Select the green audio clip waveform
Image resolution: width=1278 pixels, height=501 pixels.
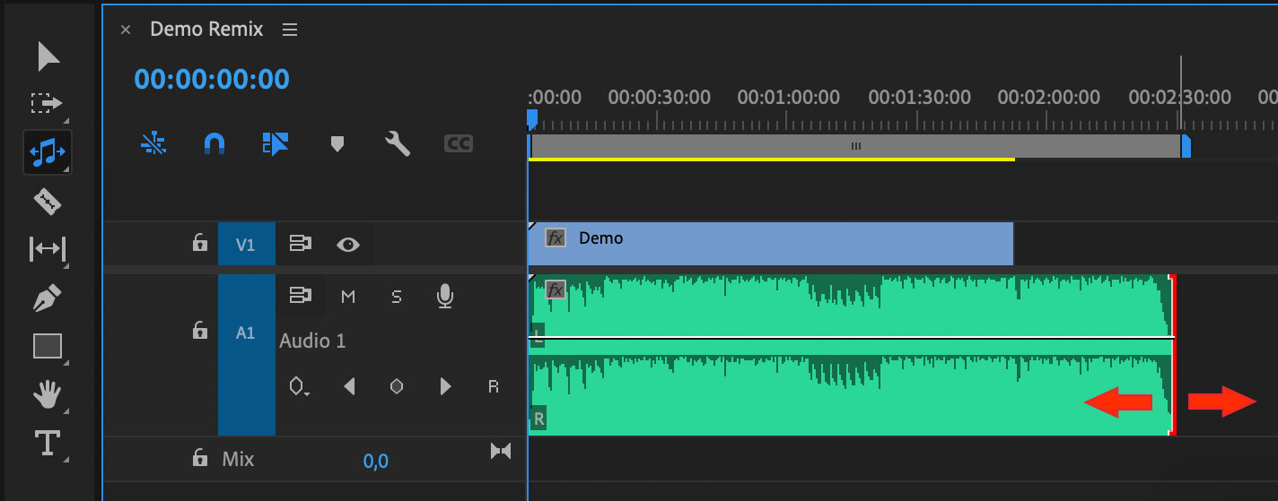click(851, 355)
